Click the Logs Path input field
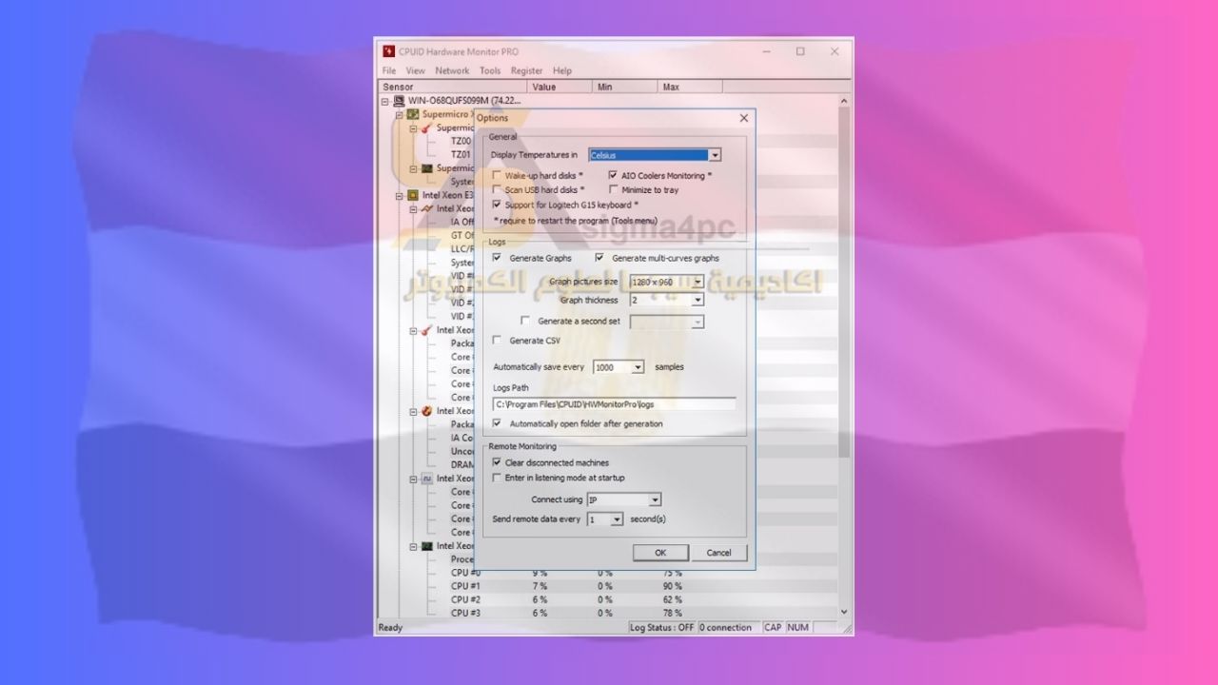1218x685 pixels. point(614,404)
